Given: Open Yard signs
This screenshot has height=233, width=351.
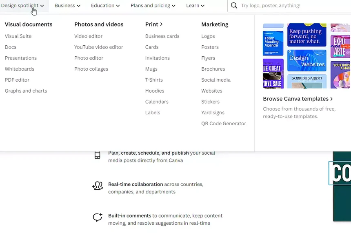Looking at the screenshot, I should [213, 113].
